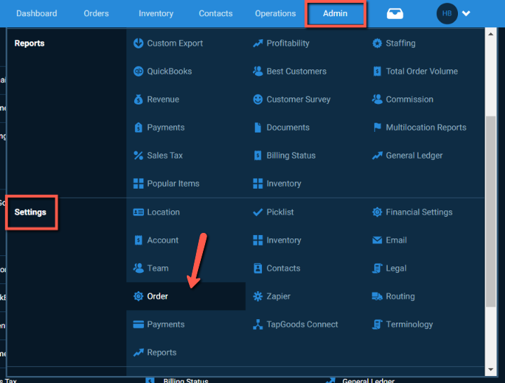Open Multilocation Reports

click(x=426, y=128)
